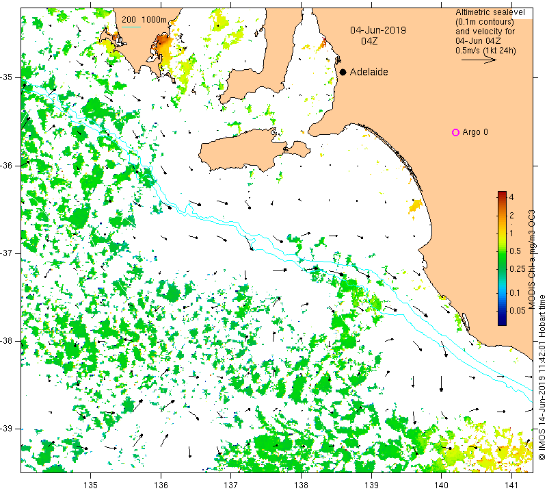Click the 0.5m/s velocity scale arrow
The width and height of the screenshot is (547, 493).
point(479,60)
